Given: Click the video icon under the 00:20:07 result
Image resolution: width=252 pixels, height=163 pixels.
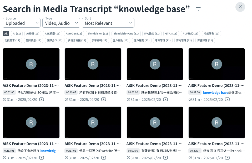Looking at the screenshot, I should tap(227, 158).
